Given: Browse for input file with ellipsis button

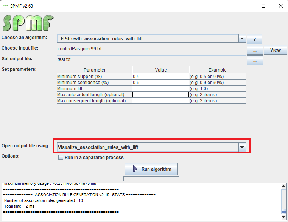Looking at the screenshot, I should click(x=255, y=50).
